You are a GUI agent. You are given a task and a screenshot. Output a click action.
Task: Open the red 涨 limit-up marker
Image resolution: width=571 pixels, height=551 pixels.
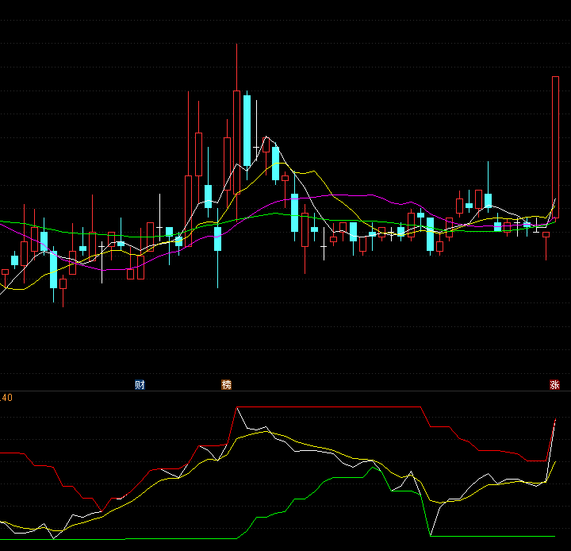click(554, 385)
